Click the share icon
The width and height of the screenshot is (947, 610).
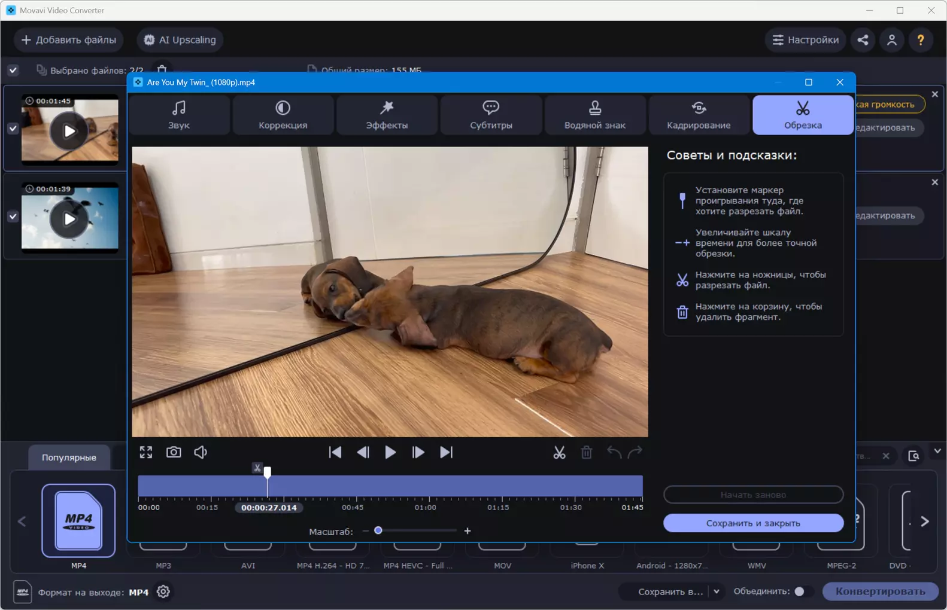[863, 40]
